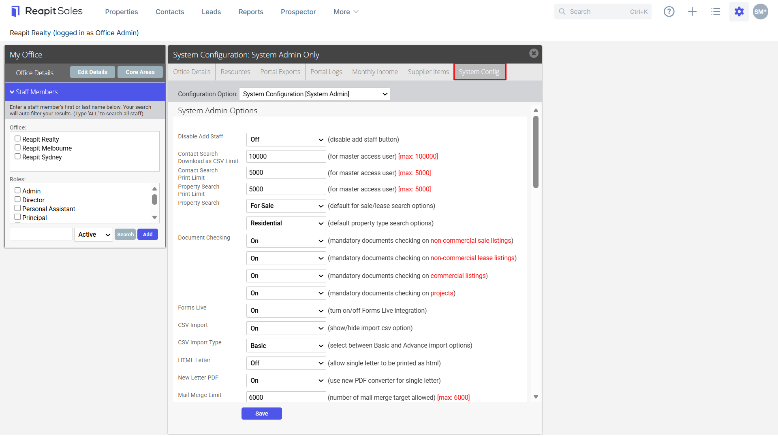This screenshot has height=437, width=778.
Task: Click the System Admin Options scrollbar thumb
Action: tap(536, 152)
